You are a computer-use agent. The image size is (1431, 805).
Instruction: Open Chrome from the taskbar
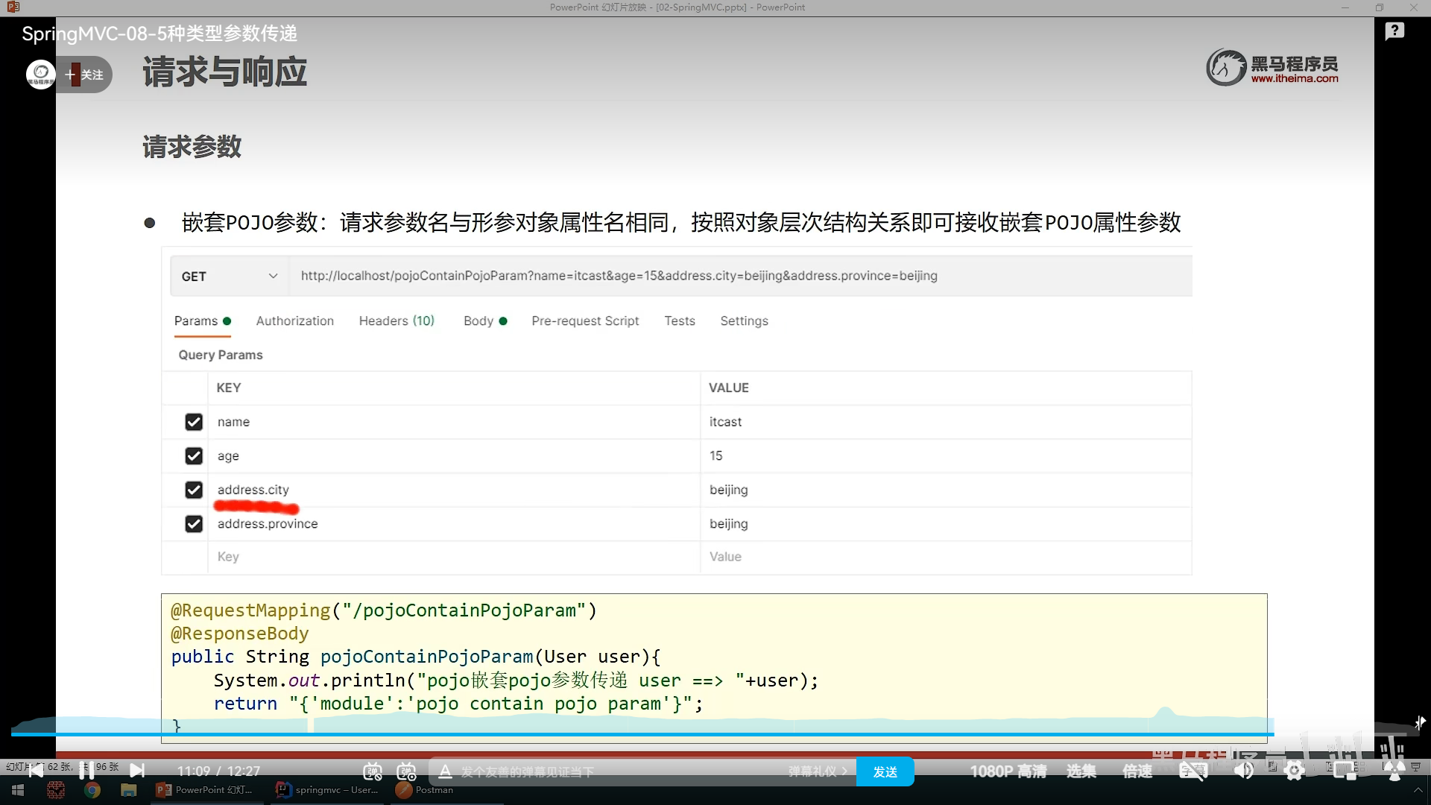click(x=92, y=790)
